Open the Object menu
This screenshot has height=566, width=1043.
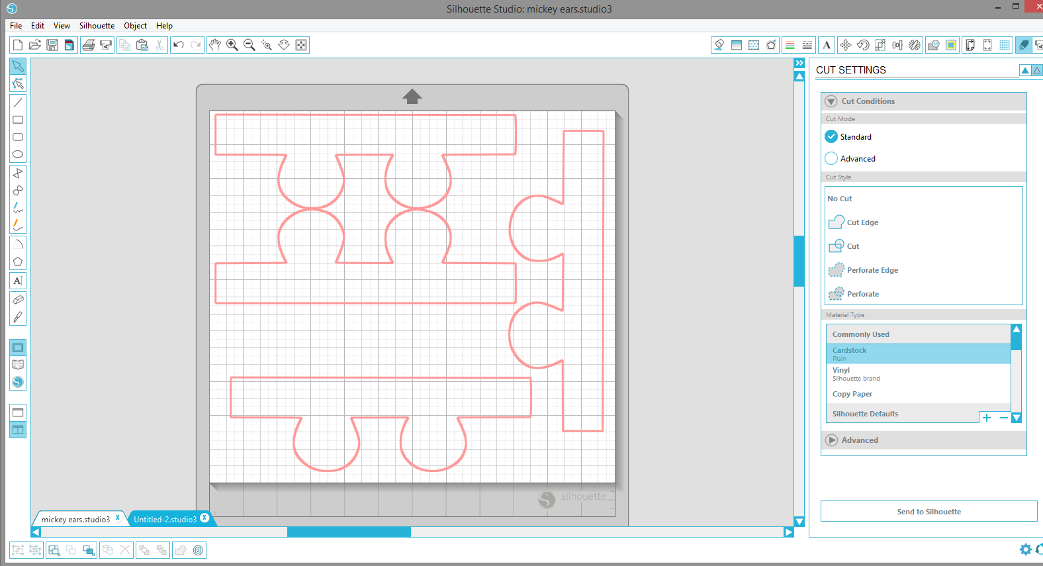(135, 26)
